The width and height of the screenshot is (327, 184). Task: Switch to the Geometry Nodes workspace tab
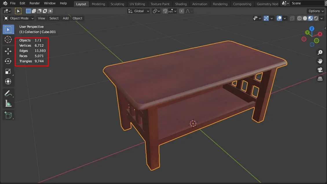[267, 4]
